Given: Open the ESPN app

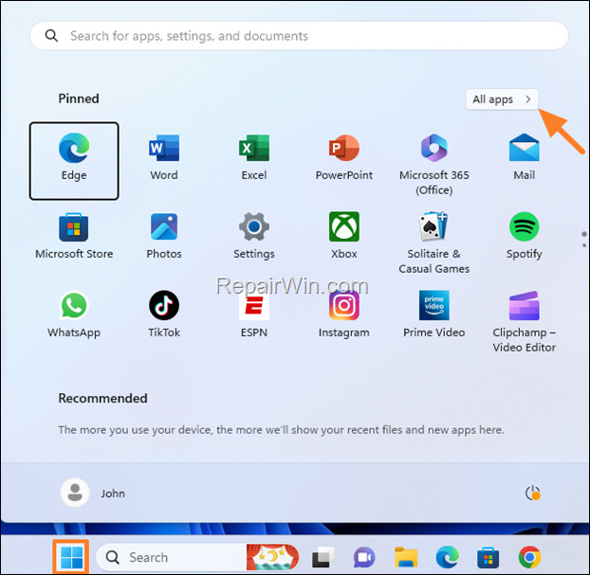Looking at the screenshot, I should (x=254, y=314).
